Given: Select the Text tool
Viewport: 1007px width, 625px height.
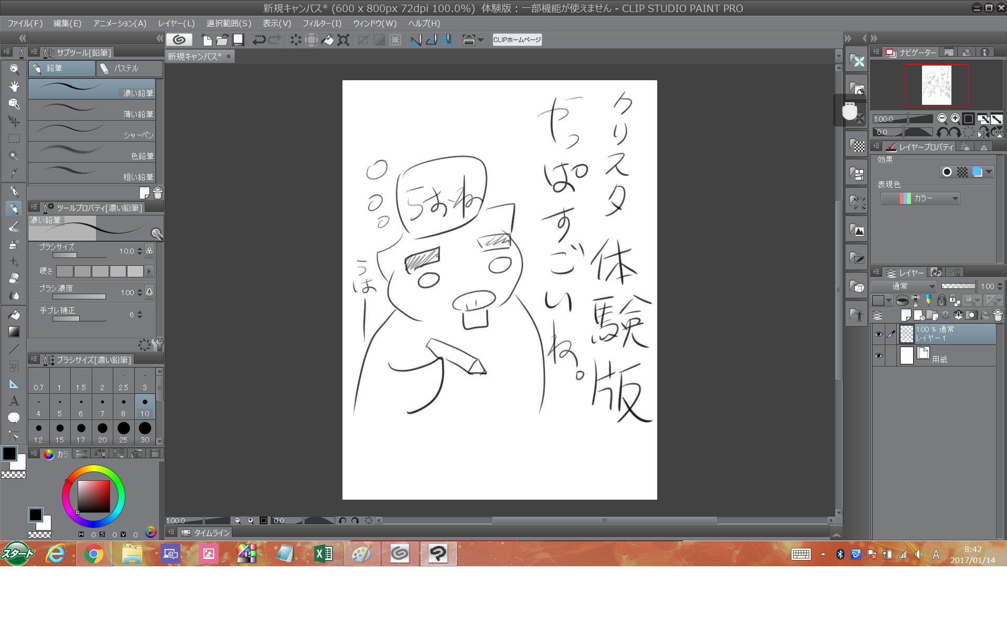Looking at the screenshot, I should pos(14,401).
